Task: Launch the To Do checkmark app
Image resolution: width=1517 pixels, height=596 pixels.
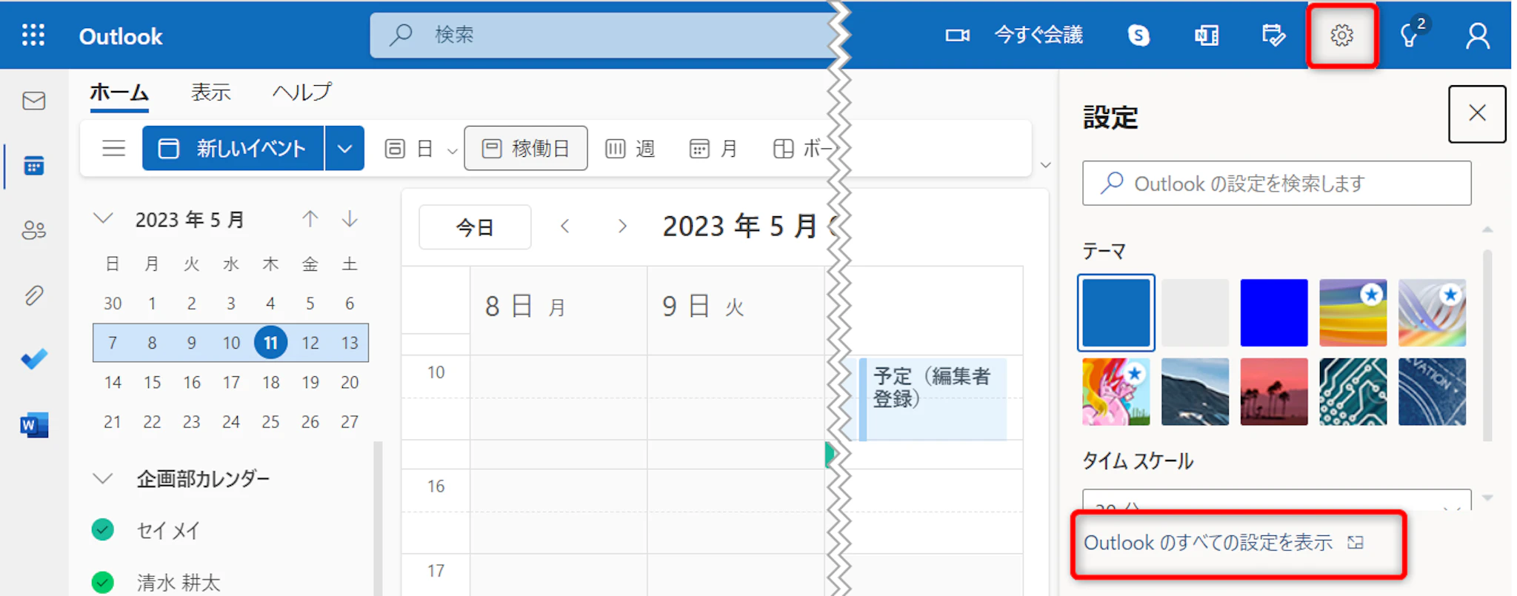Action: pyautogui.click(x=34, y=360)
